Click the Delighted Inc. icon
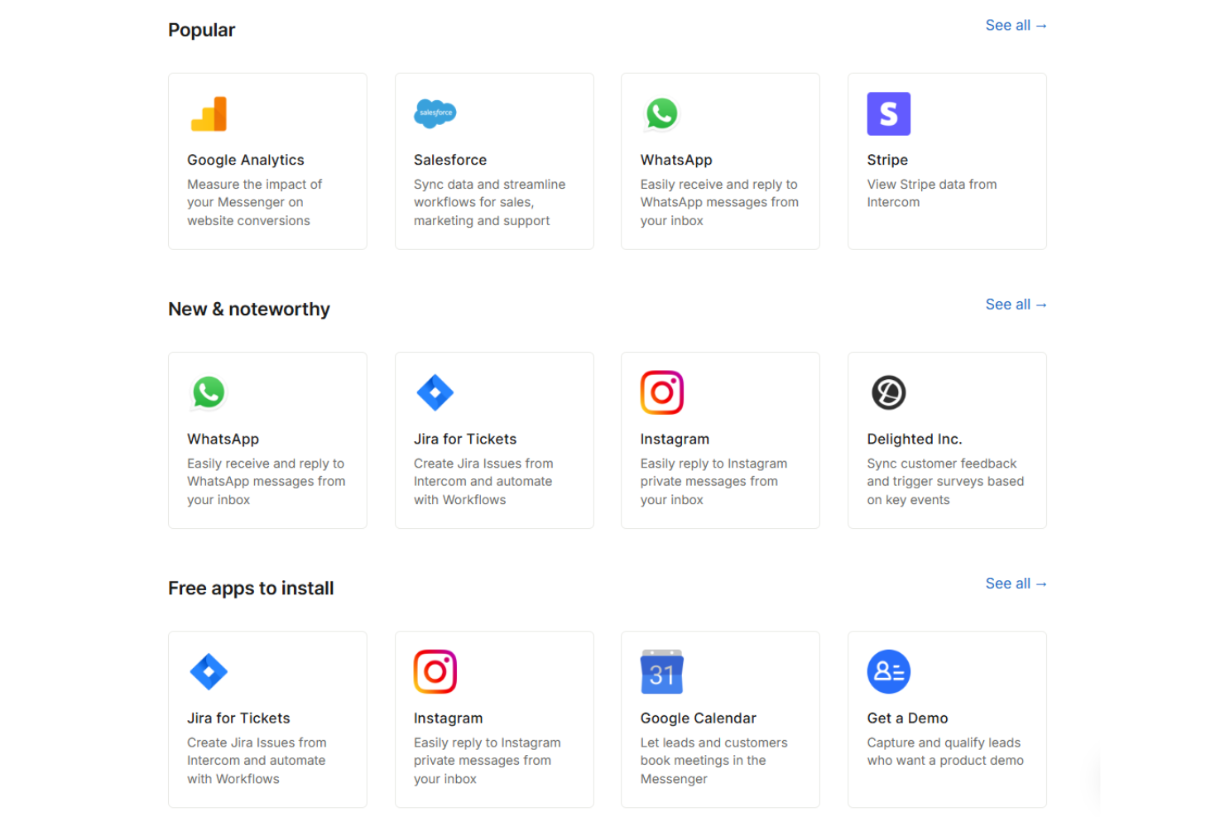 coord(888,392)
